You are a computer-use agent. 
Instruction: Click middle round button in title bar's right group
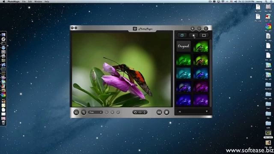point(199,29)
